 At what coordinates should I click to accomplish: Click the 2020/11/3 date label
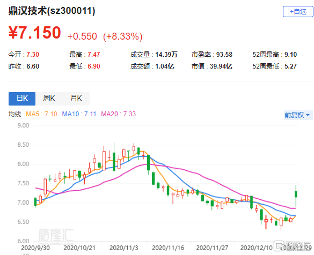tap(124, 248)
